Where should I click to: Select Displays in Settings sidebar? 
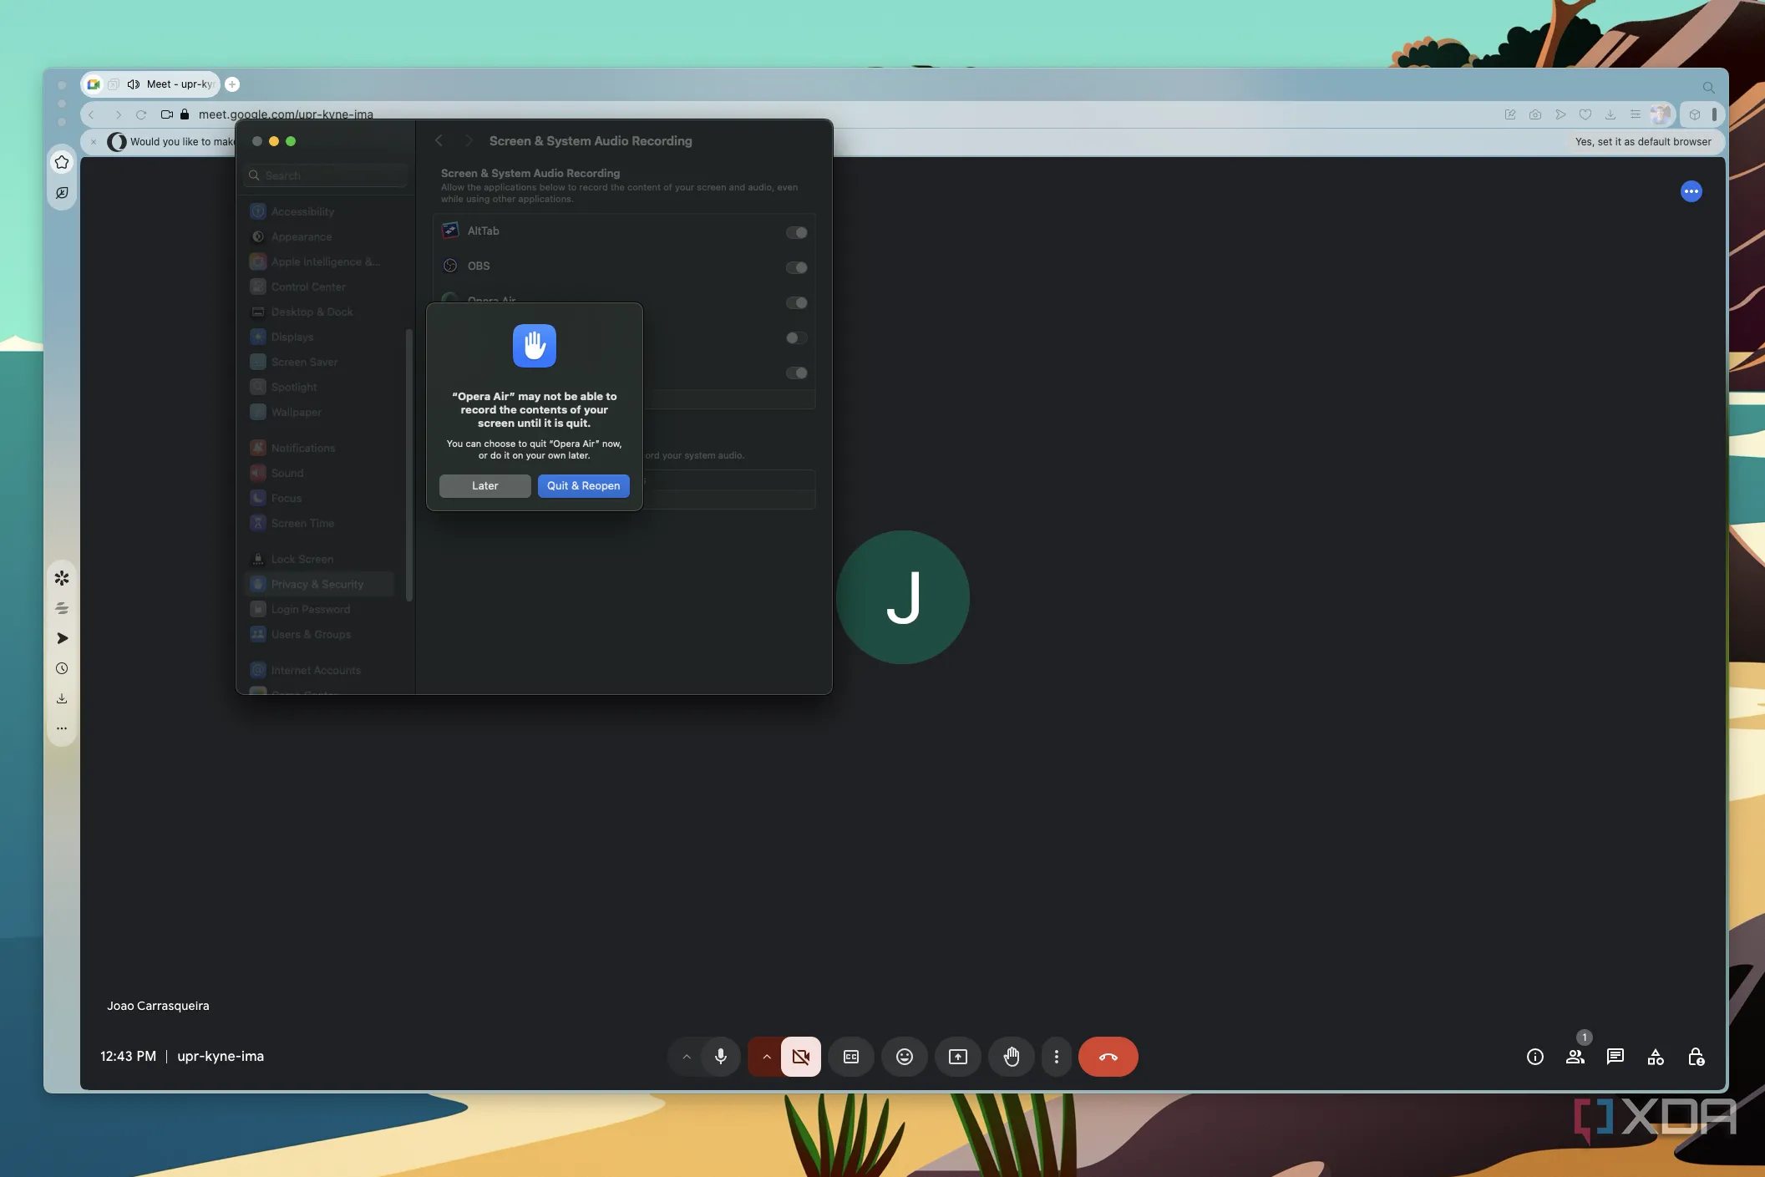(321, 337)
